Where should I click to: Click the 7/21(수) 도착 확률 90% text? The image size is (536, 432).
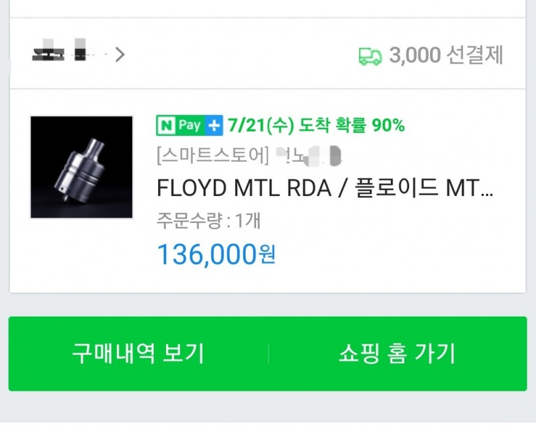(316, 126)
